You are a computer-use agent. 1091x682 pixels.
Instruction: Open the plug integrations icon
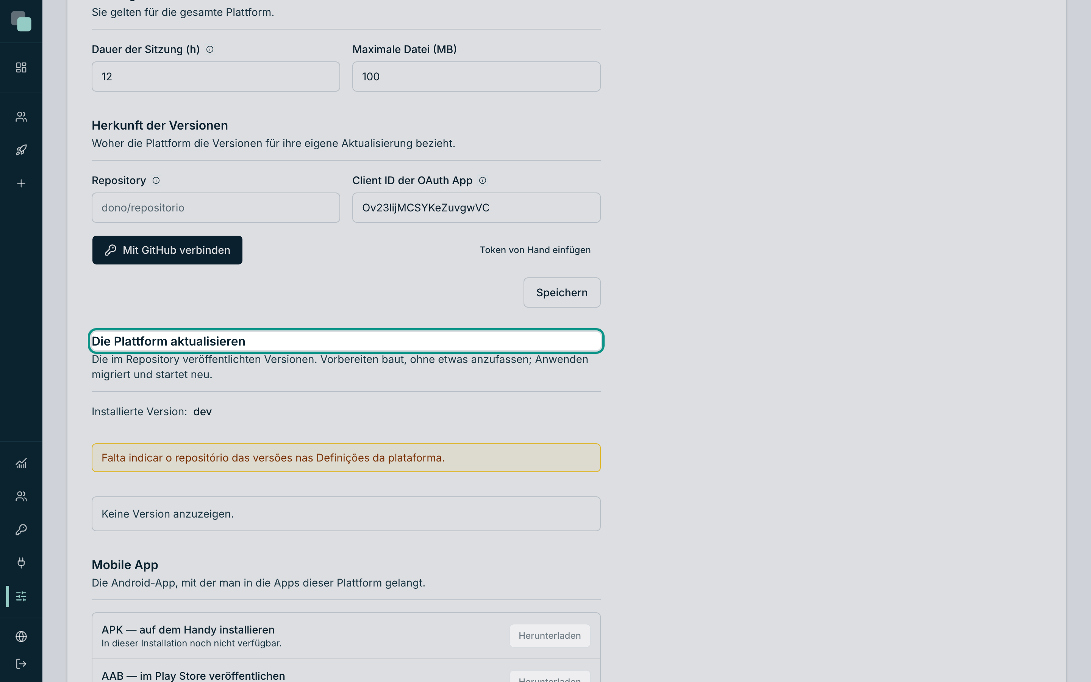pyautogui.click(x=21, y=563)
